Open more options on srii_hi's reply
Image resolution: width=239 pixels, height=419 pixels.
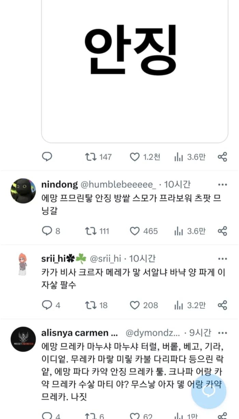pyautogui.click(x=222, y=259)
